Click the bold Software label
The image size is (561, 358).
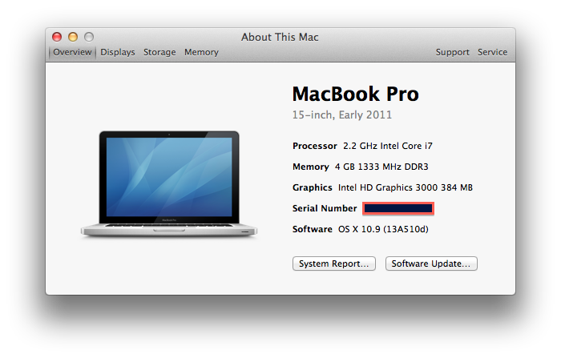point(313,229)
